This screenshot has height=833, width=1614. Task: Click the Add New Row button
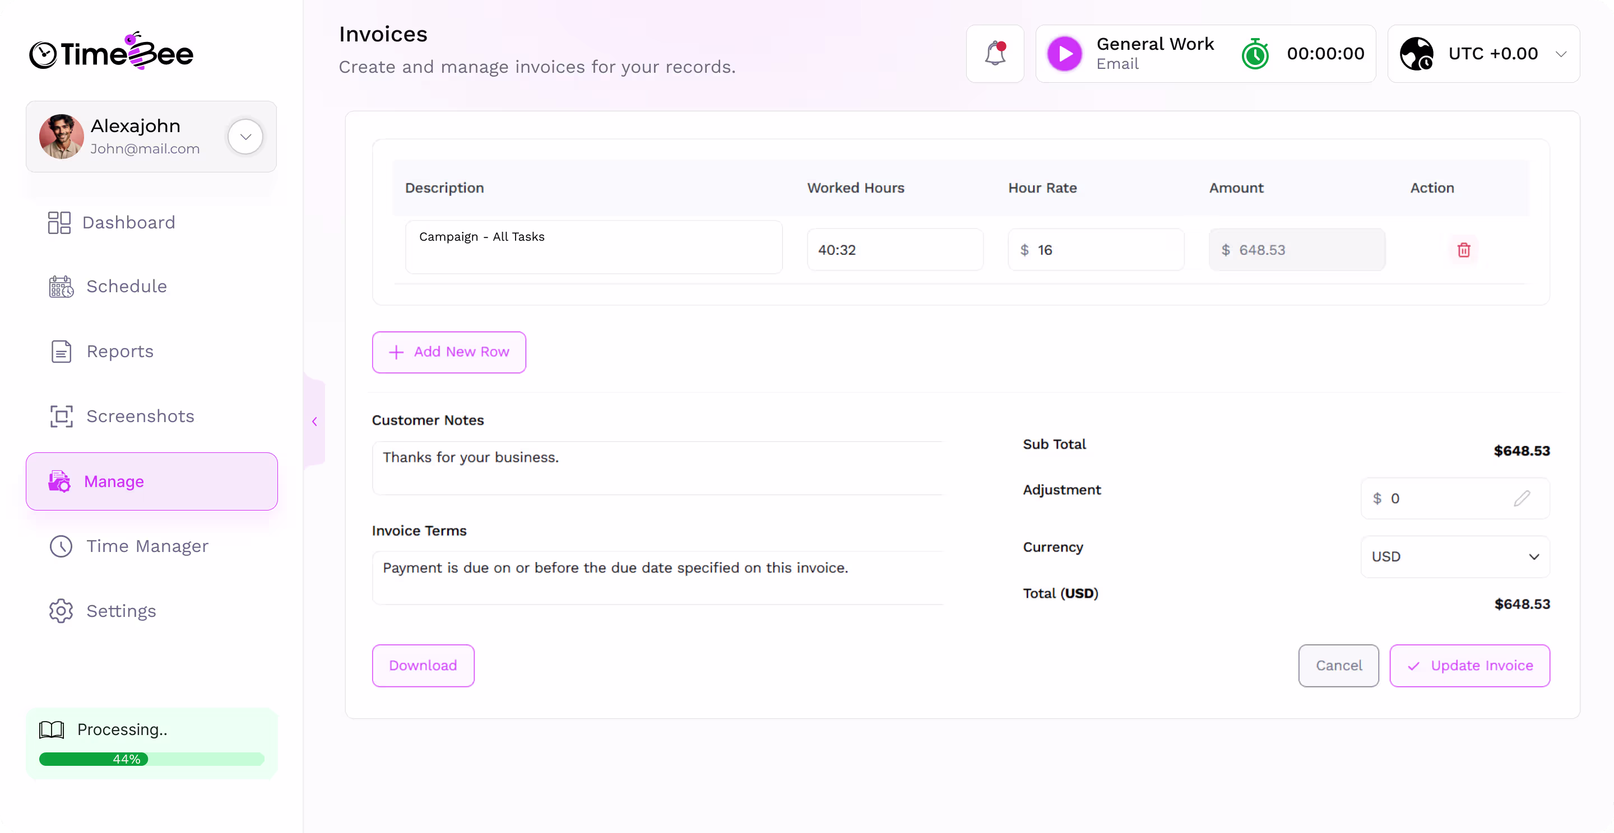click(x=448, y=352)
